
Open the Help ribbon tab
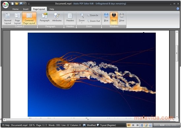tap(52, 9)
